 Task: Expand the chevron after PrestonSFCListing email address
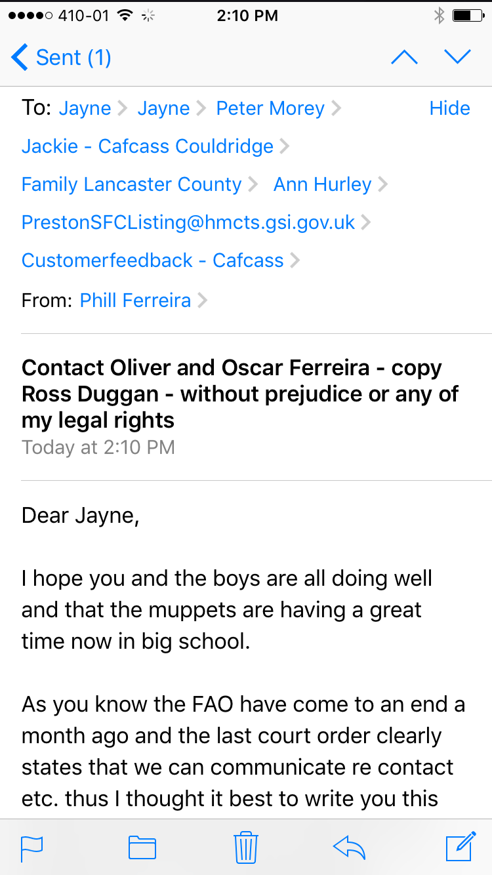click(x=366, y=222)
